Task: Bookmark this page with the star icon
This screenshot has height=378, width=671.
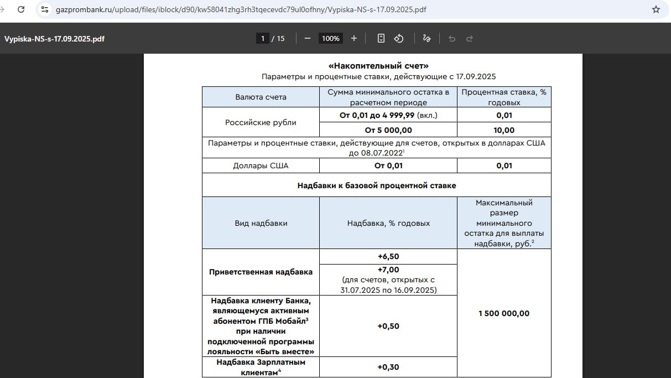Action: [656, 9]
